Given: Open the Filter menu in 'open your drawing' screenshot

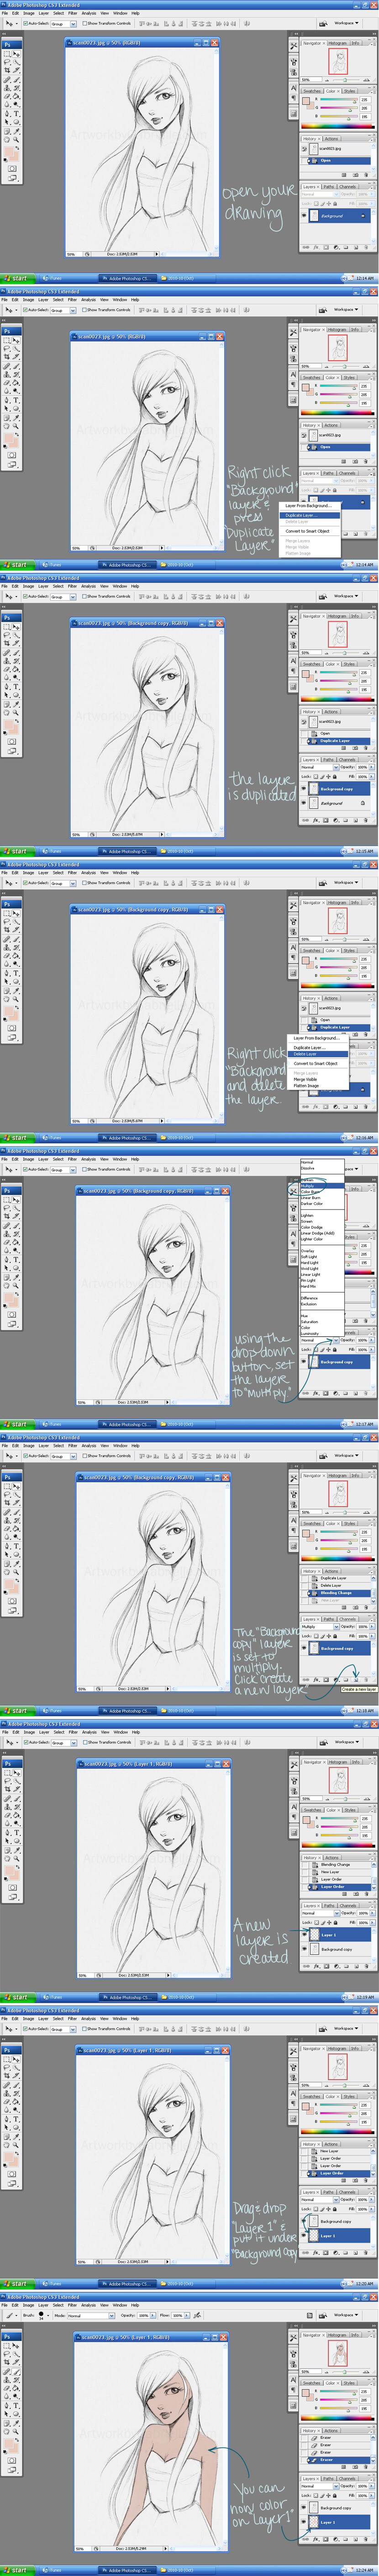Looking at the screenshot, I should point(72,13).
